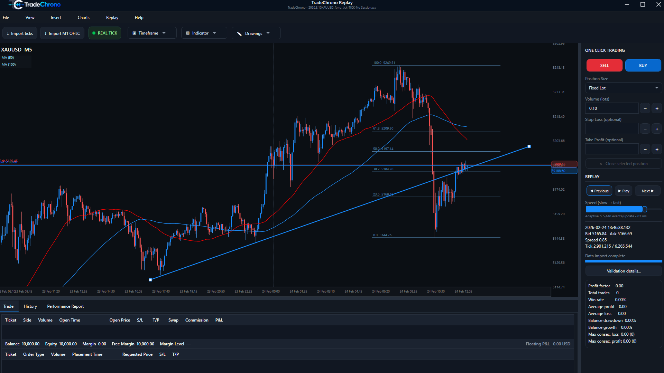Select the MA (50) indicator label
Image resolution: width=664 pixels, height=373 pixels.
tap(8, 58)
